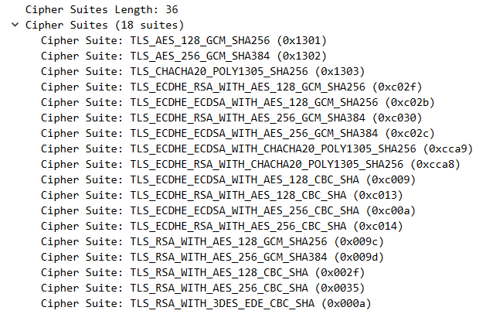Click TLS_RSA_WITH_3DES_EDE_CBC_SHA (0x000a) entry
486x314 pixels.
[206, 304]
